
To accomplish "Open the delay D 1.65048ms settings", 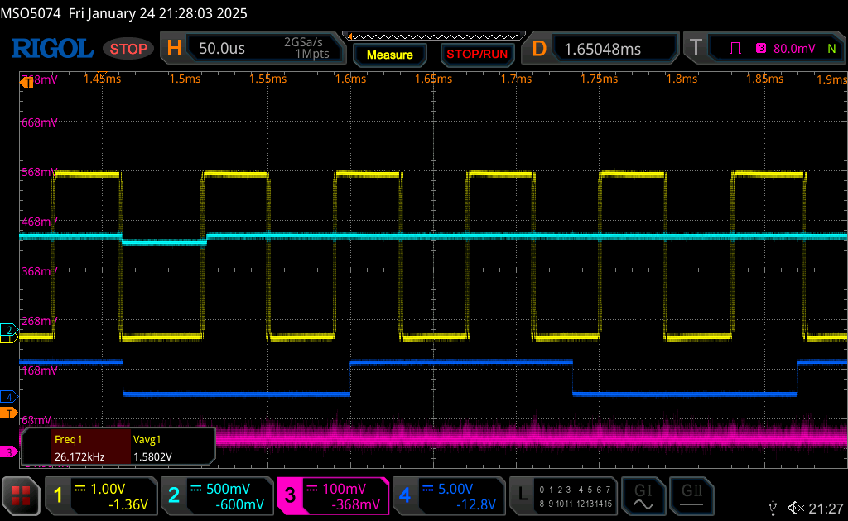I will 602,49.
